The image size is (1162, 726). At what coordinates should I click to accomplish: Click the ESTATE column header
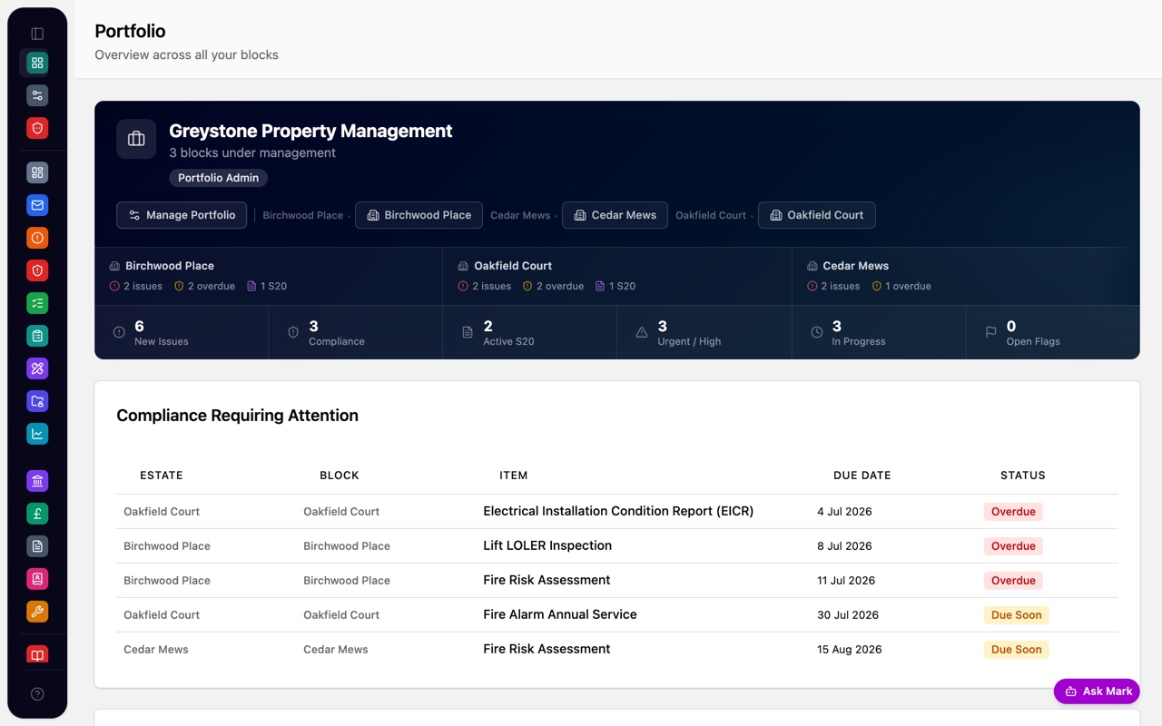click(162, 476)
